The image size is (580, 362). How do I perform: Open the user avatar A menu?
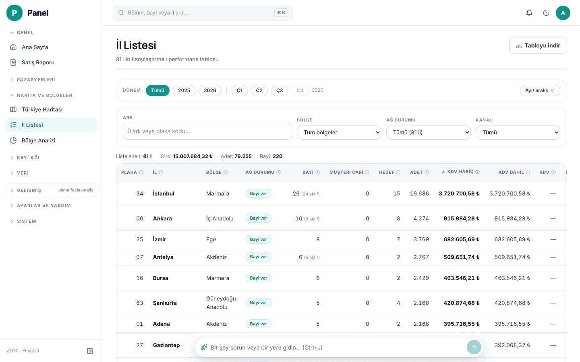tap(563, 13)
